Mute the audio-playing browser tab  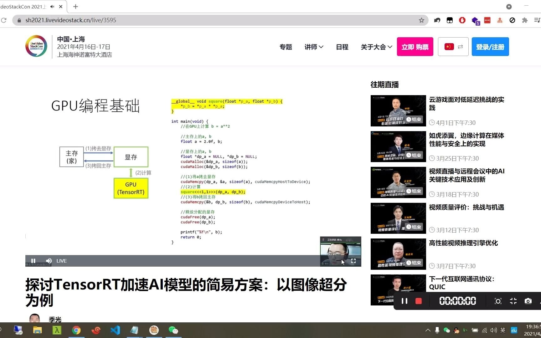tap(52, 7)
